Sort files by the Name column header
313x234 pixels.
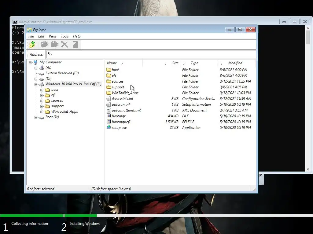[x=124, y=63]
